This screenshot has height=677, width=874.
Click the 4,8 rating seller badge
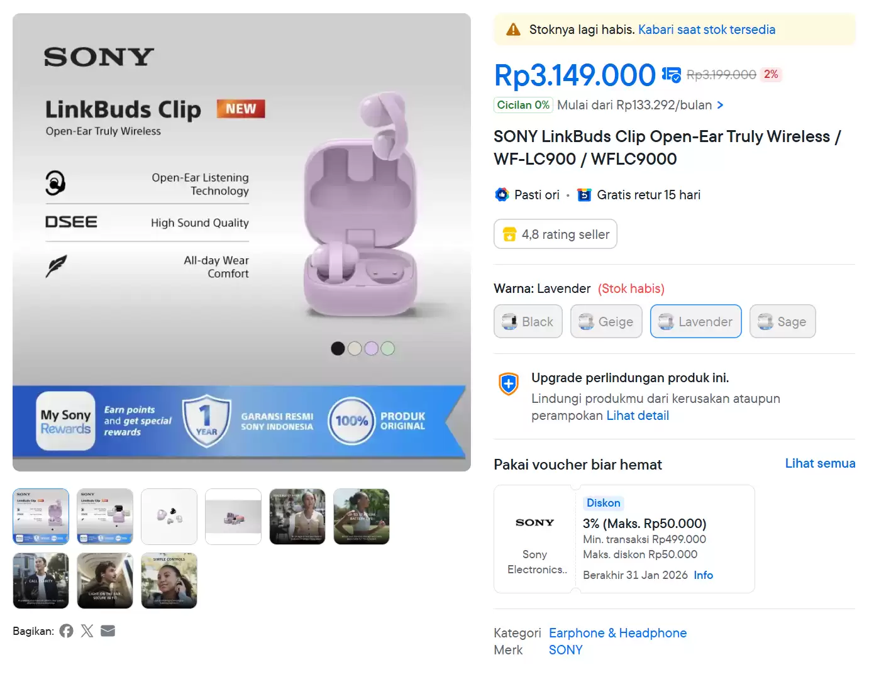click(x=555, y=234)
